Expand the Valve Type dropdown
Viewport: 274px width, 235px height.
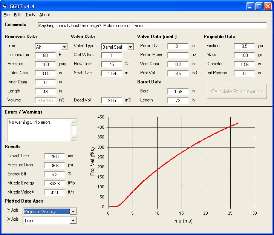(x=130, y=47)
